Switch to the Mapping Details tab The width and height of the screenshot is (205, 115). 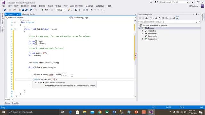click(29, 14)
